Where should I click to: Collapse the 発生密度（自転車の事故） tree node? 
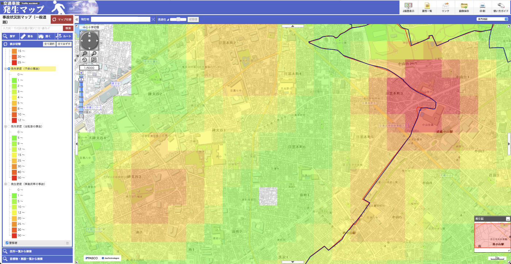click(x=5, y=126)
